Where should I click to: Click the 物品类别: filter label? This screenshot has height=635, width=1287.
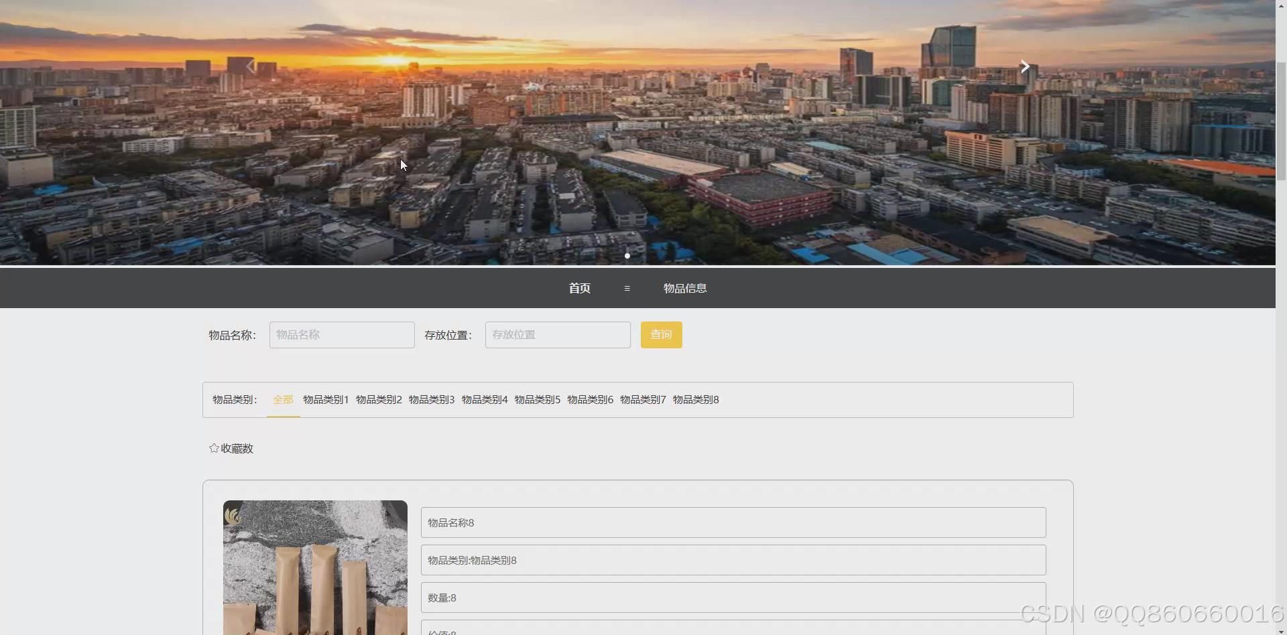235,400
